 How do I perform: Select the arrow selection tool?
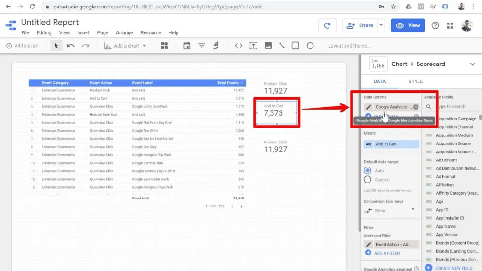[56, 46]
